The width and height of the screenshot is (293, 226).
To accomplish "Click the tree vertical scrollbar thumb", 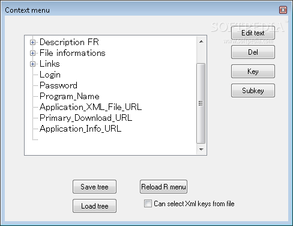I will click(x=201, y=103).
